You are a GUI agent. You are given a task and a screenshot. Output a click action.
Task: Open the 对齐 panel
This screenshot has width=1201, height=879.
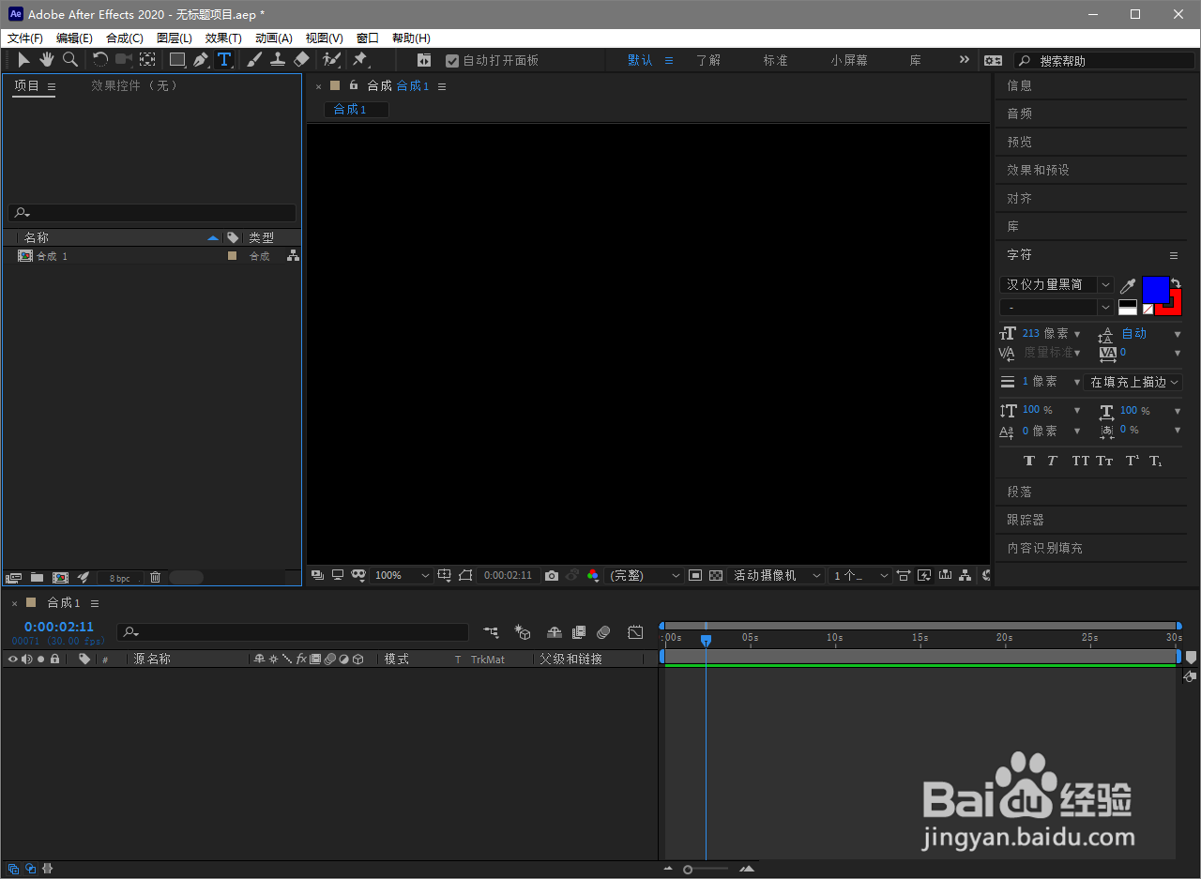pyautogui.click(x=1020, y=198)
